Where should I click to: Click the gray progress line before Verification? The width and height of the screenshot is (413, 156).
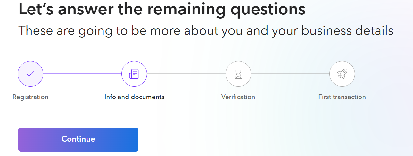pyautogui.click(x=186, y=74)
